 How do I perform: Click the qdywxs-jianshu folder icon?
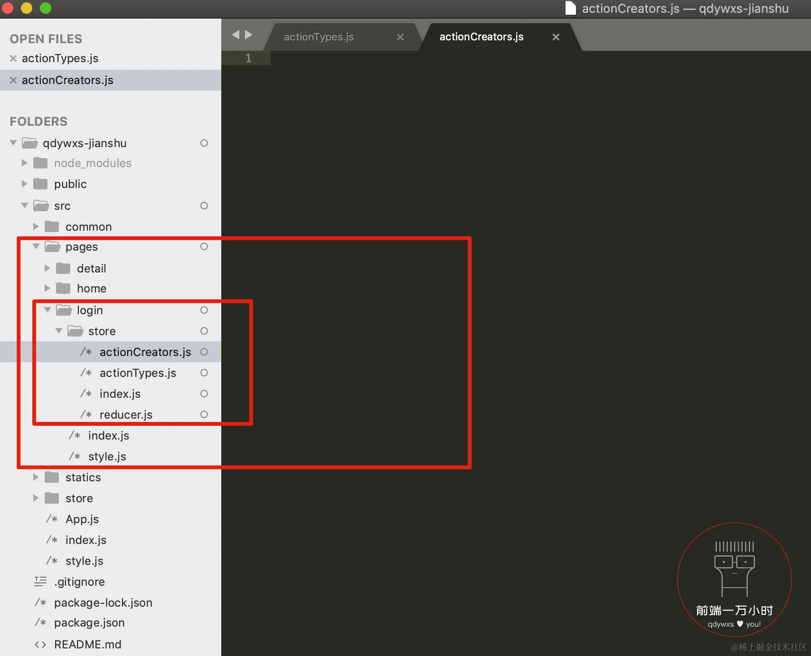pyautogui.click(x=30, y=143)
